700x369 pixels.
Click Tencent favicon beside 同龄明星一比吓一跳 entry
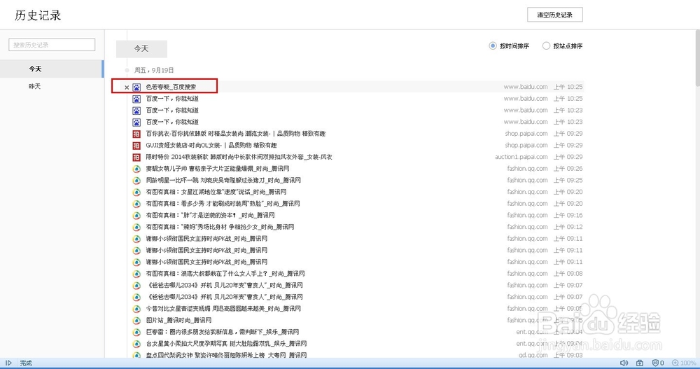click(x=136, y=181)
